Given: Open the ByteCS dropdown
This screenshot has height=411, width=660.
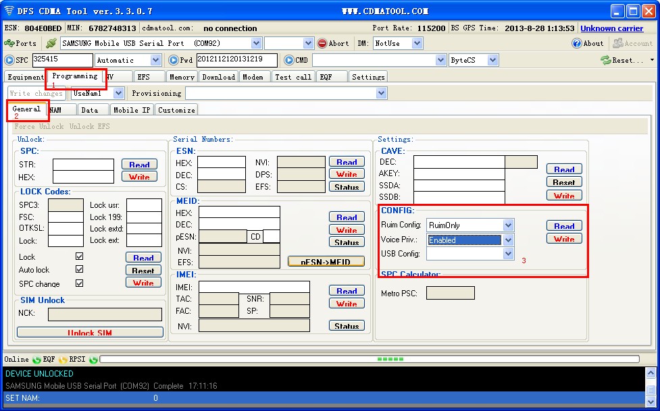Looking at the screenshot, I should pyautogui.click(x=492, y=60).
